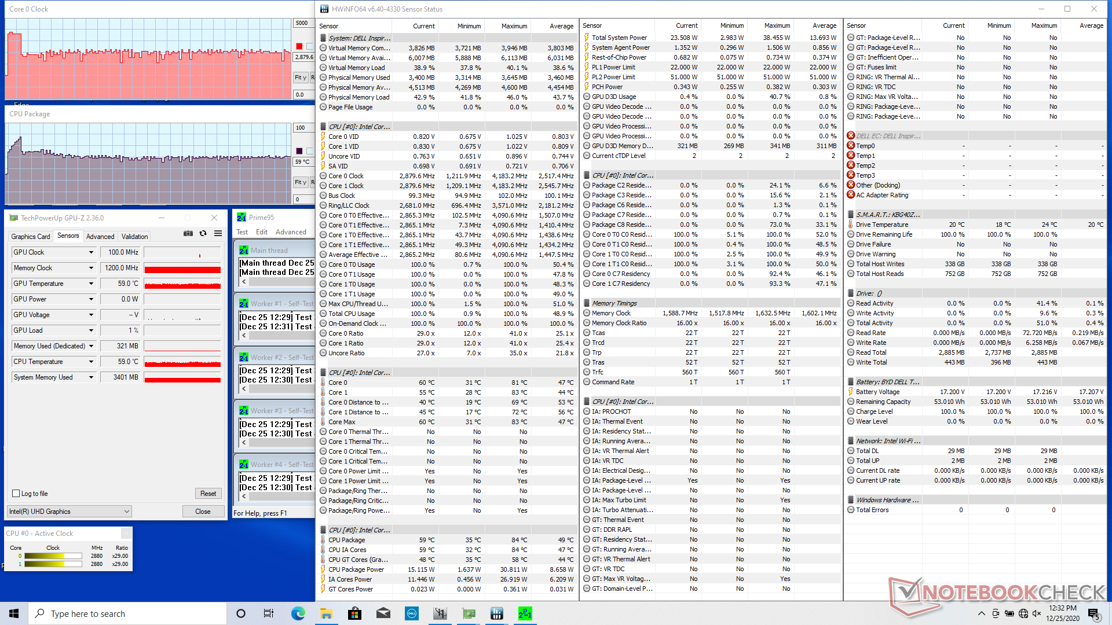Image resolution: width=1112 pixels, height=625 pixels.
Task: Click the Reset button in GPU-Z
Action: click(208, 494)
